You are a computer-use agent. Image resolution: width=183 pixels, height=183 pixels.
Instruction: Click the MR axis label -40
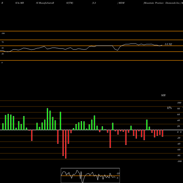click(179, 144)
